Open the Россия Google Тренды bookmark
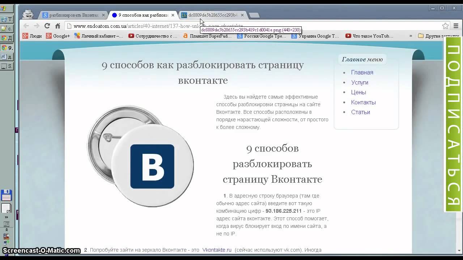Viewport: 463px width, 260px height. click(262, 36)
